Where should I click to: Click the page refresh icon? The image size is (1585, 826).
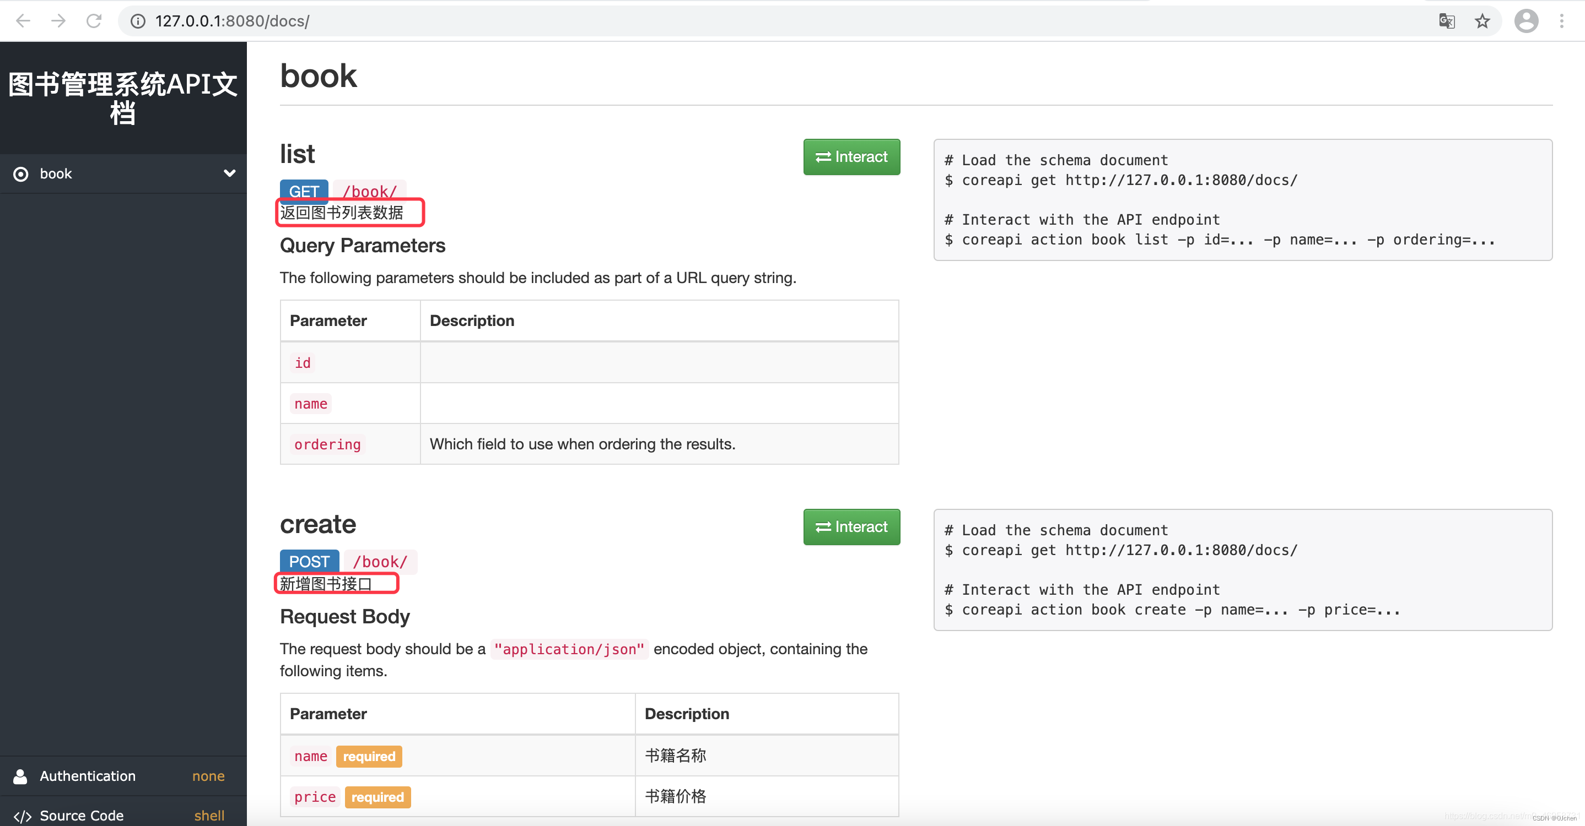click(95, 21)
